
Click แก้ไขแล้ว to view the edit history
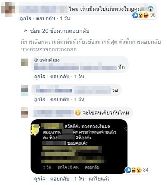(x=99, y=179)
